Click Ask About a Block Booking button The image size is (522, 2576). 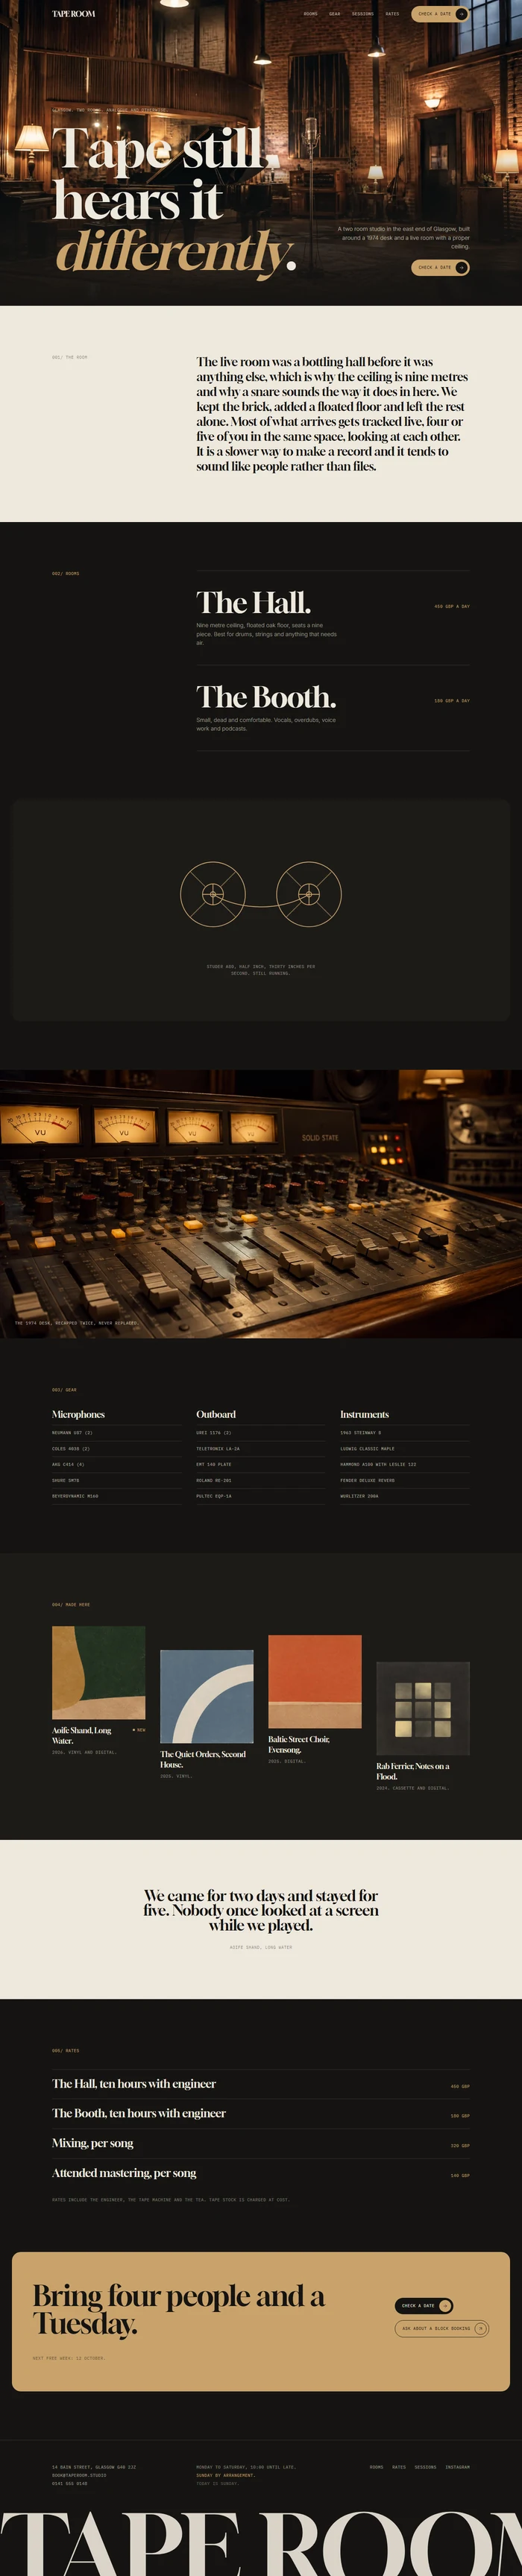pyautogui.click(x=442, y=2328)
